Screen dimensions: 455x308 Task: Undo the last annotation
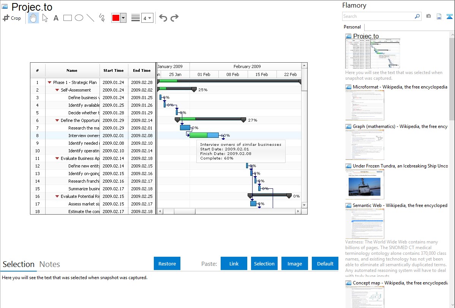click(x=163, y=18)
